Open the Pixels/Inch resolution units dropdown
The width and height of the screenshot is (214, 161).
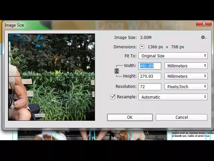tap(186, 87)
